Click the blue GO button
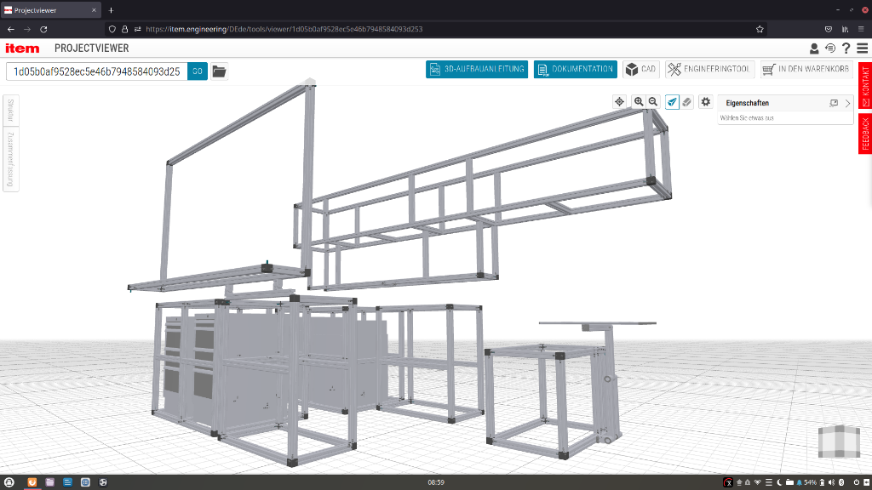 point(198,71)
